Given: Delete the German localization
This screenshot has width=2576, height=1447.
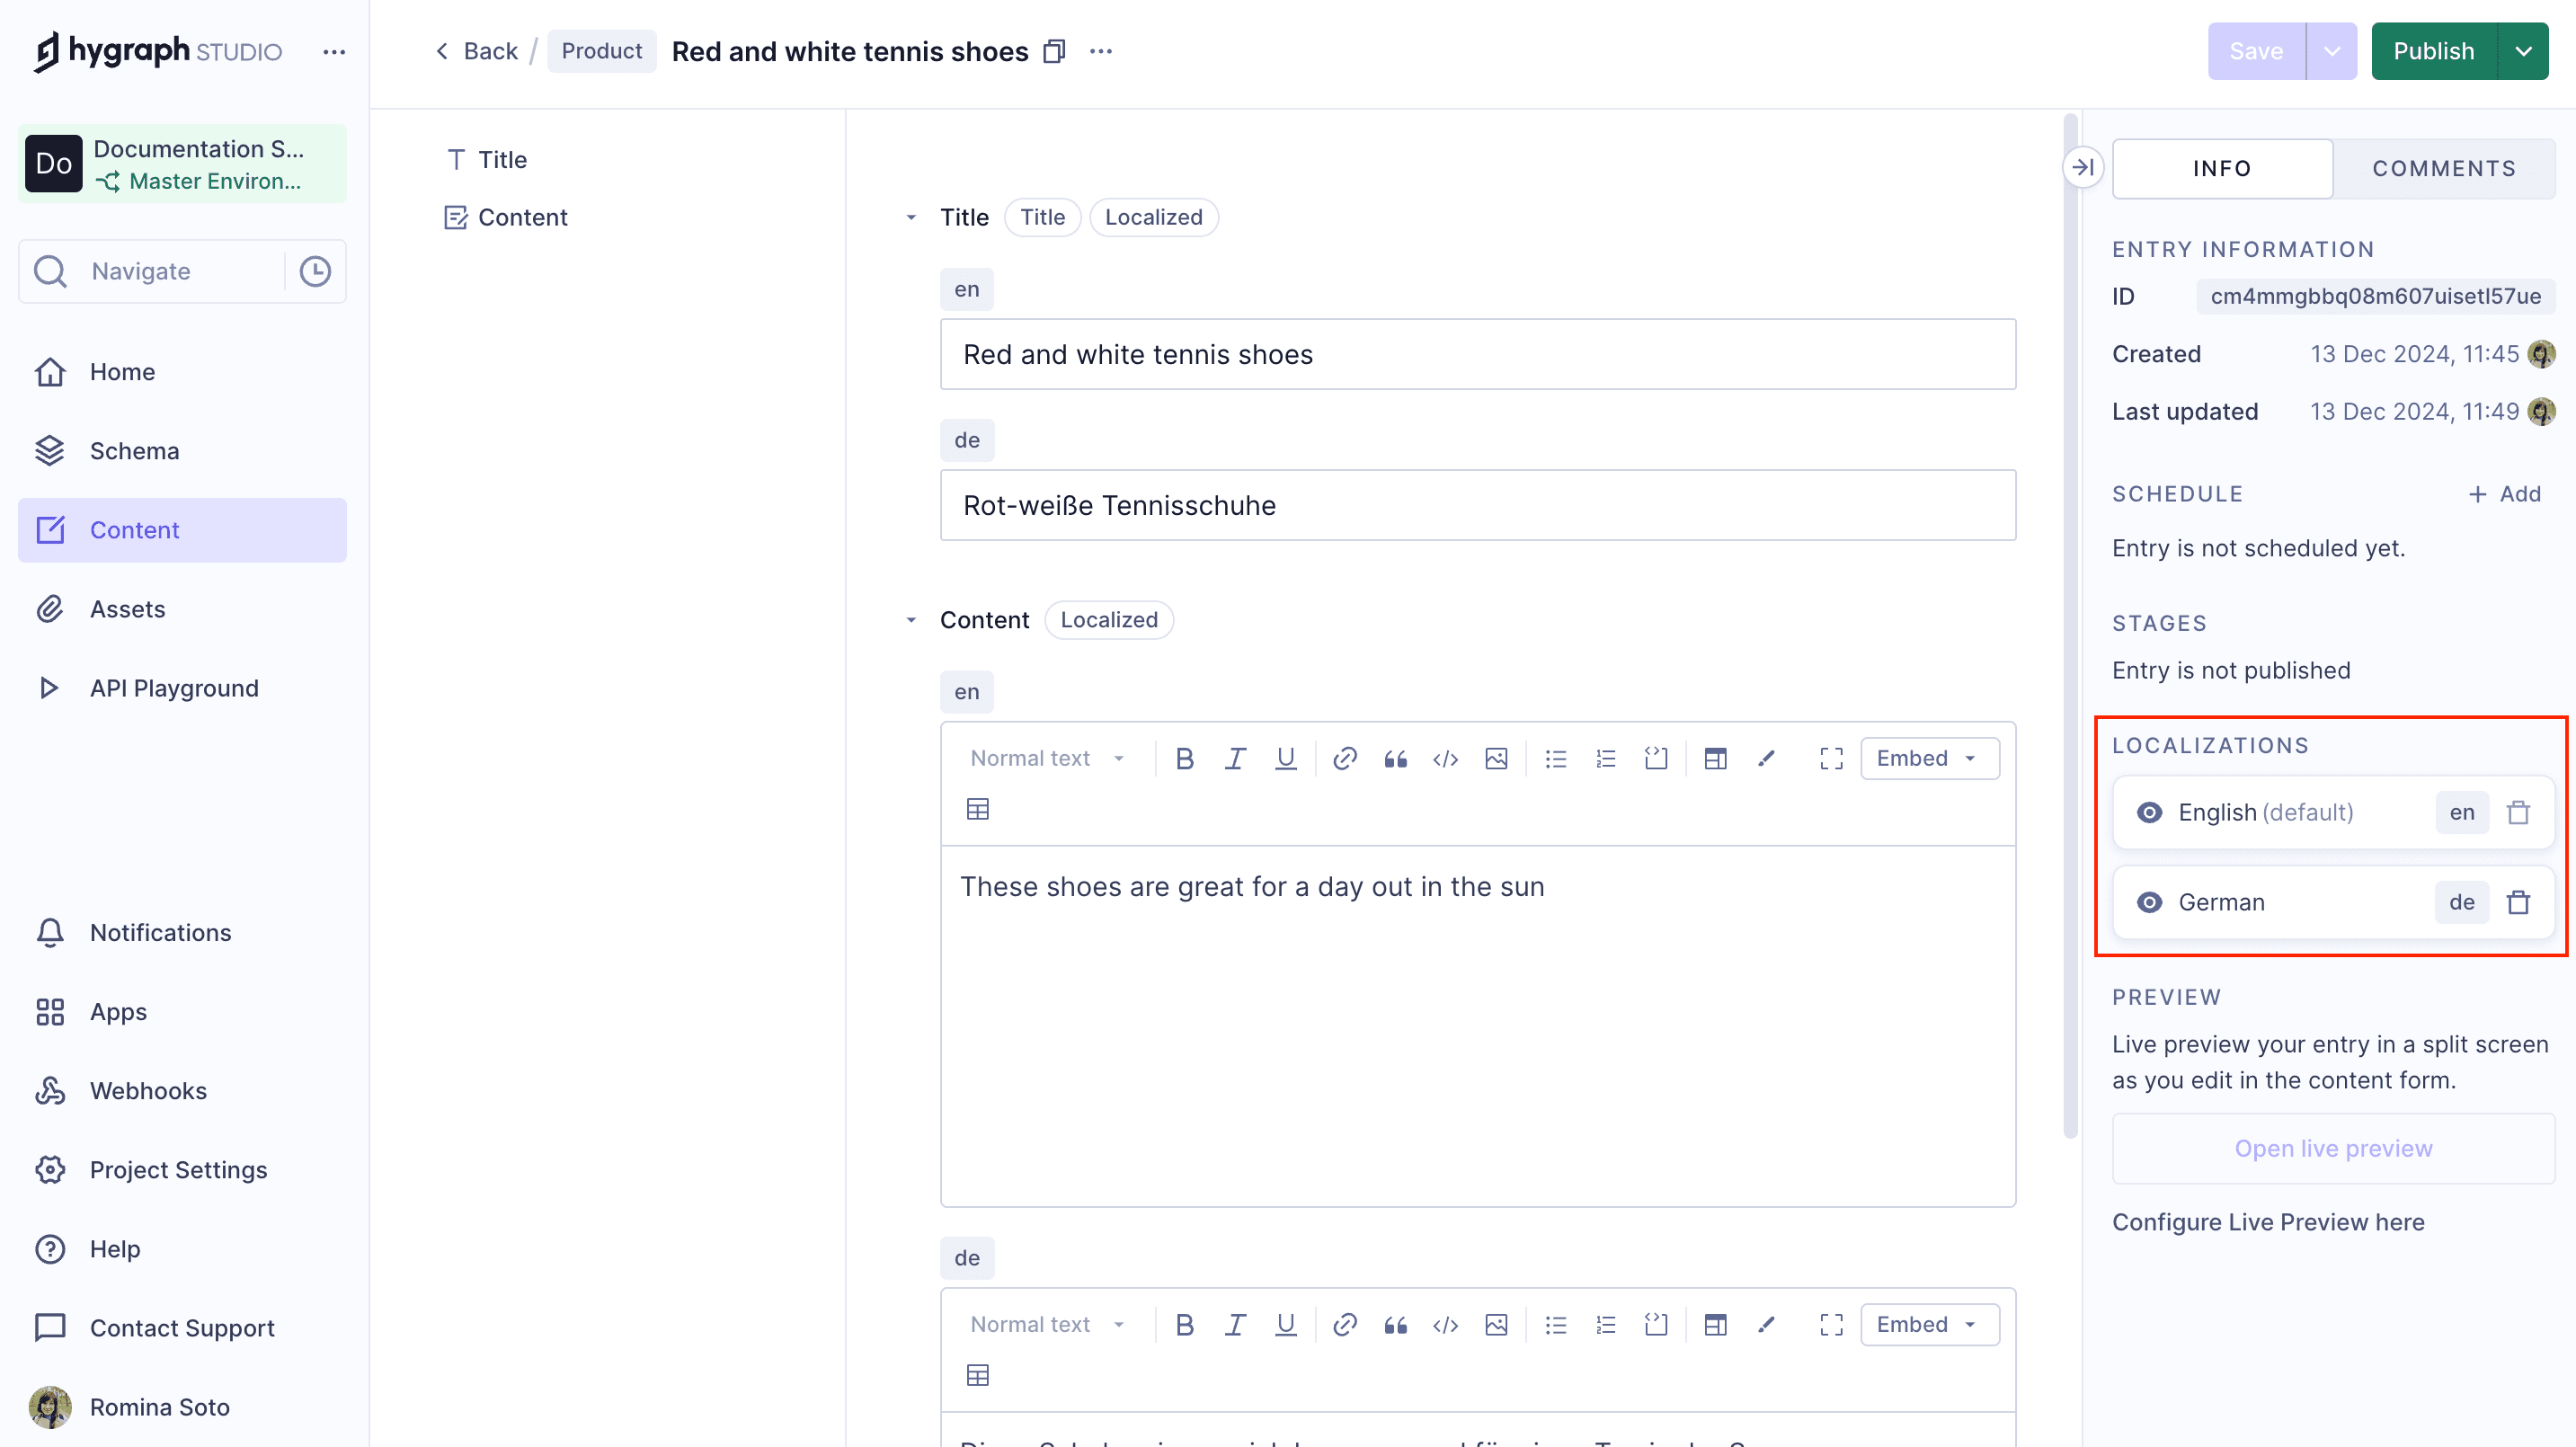Looking at the screenshot, I should (2518, 902).
